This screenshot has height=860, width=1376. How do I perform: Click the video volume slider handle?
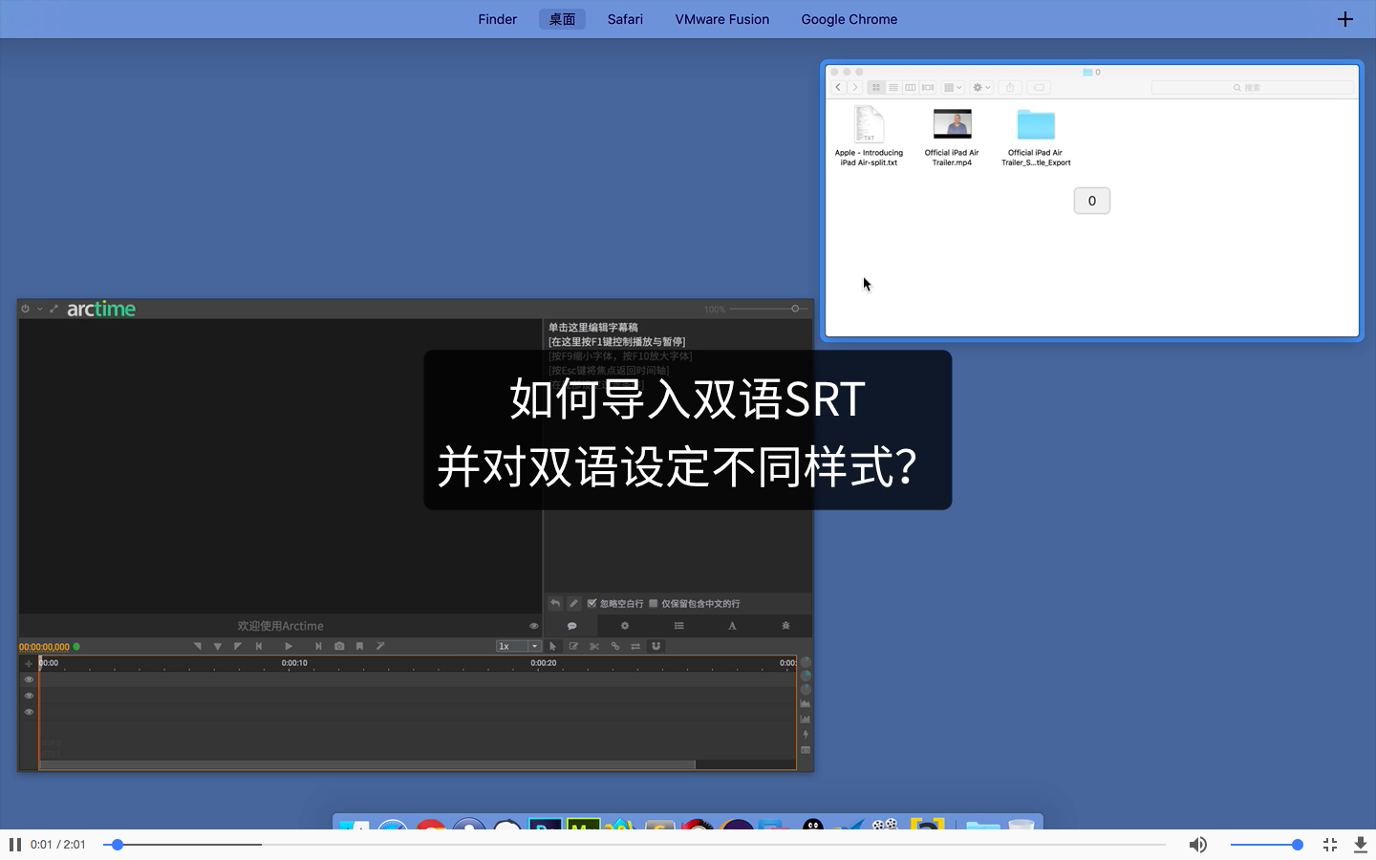click(1297, 845)
